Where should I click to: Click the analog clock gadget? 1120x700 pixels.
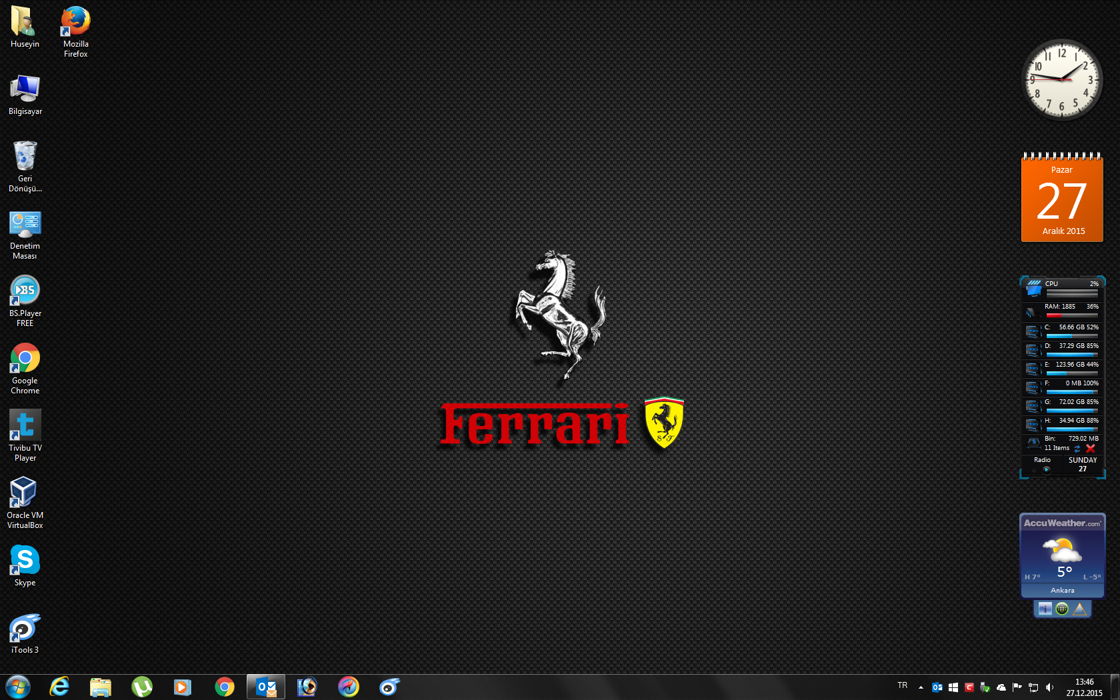[1061, 80]
